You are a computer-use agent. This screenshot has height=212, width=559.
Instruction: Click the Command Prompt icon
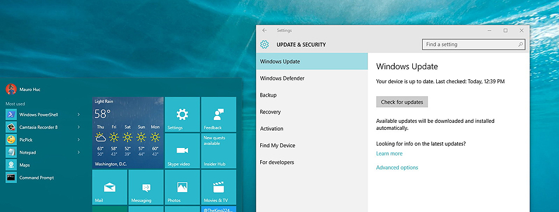[x=11, y=178]
